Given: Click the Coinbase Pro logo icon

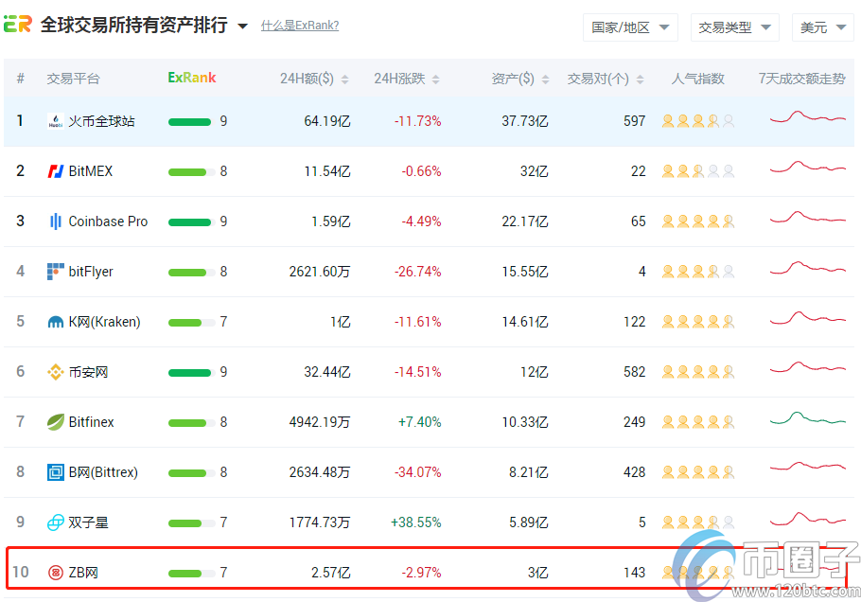Looking at the screenshot, I should 55,221.
